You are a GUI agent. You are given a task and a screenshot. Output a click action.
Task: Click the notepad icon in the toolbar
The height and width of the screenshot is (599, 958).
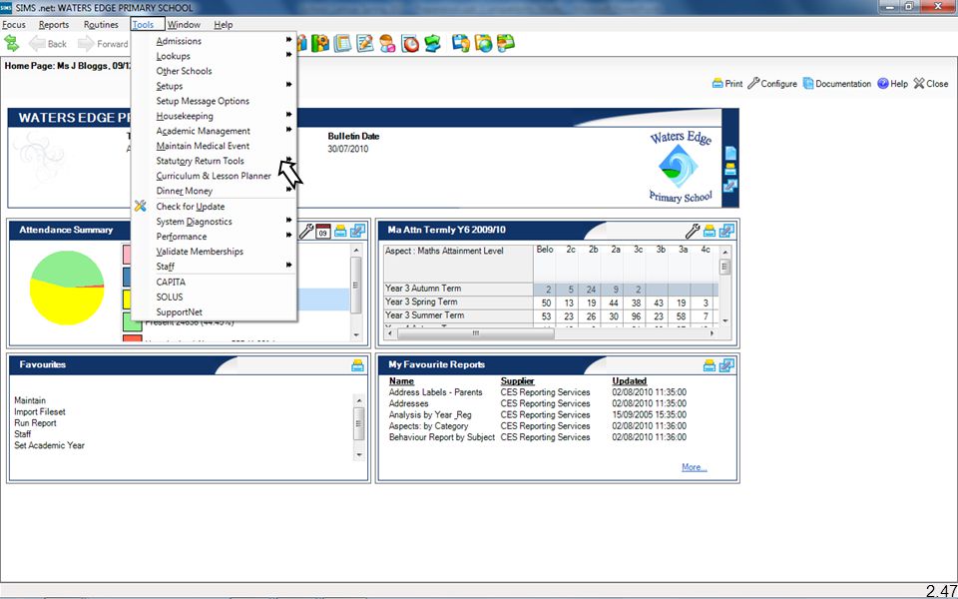(342, 43)
